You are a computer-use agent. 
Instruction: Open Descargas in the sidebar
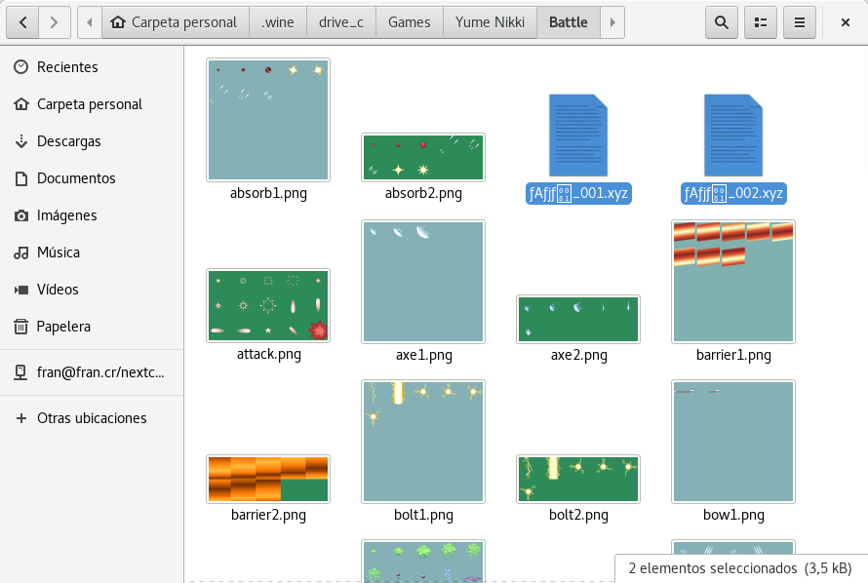click(x=92, y=141)
